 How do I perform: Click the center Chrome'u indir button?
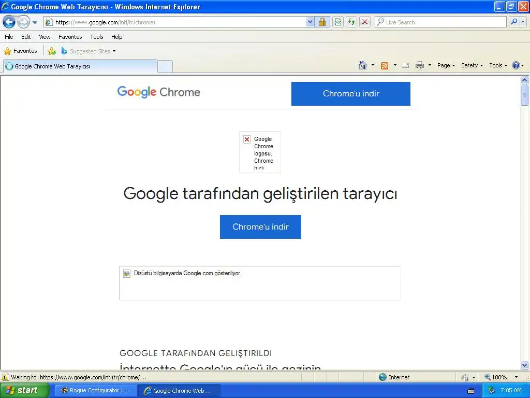260,227
